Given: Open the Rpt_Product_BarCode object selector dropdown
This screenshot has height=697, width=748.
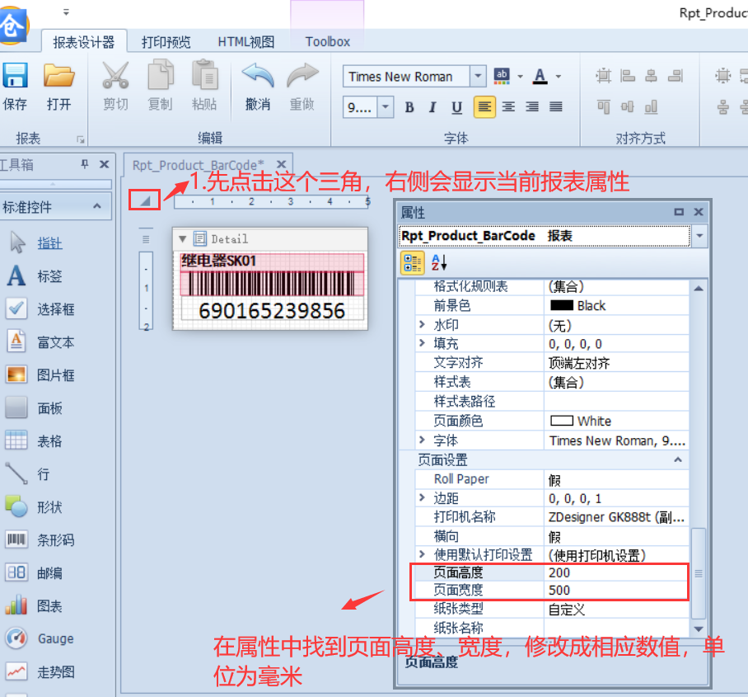Looking at the screenshot, I should point(700,236).
